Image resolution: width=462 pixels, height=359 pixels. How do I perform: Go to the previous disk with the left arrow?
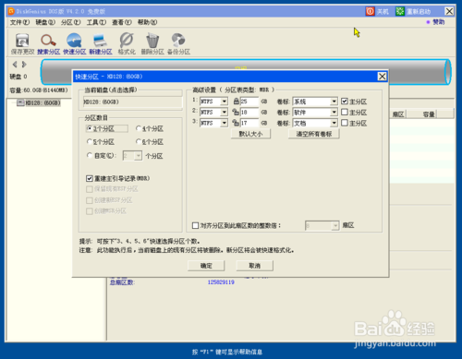15,65
